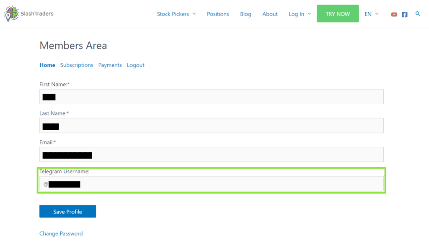The width and height of the screenshot is (429, 241).
Task: Open the EN language selector
Action: [371, 14]
